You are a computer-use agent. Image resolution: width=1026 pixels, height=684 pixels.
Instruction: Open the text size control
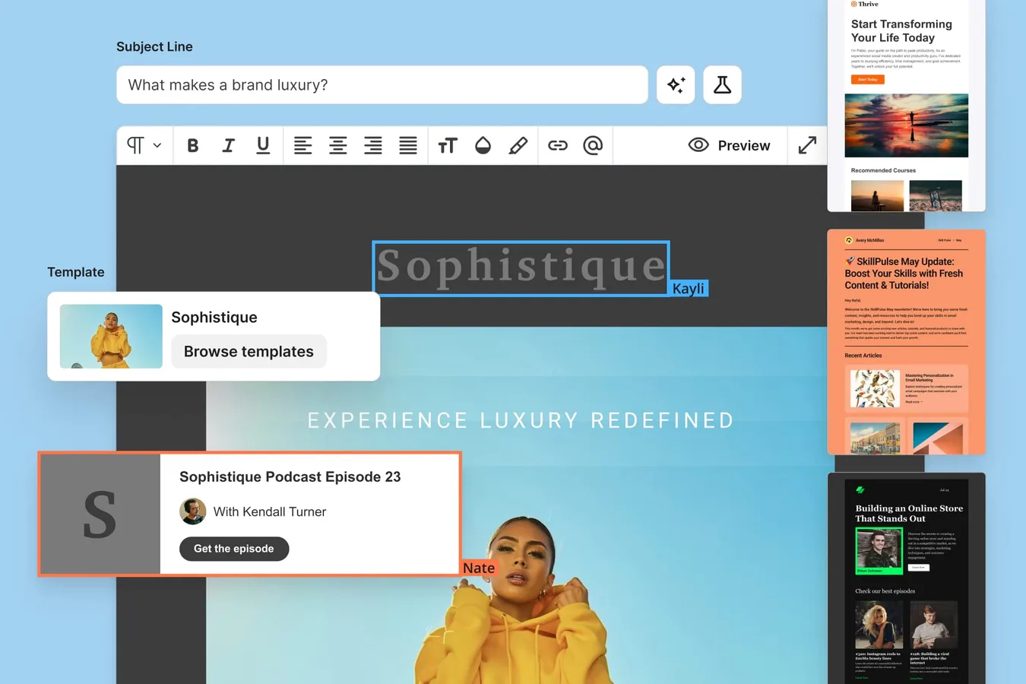click(448, 145)
